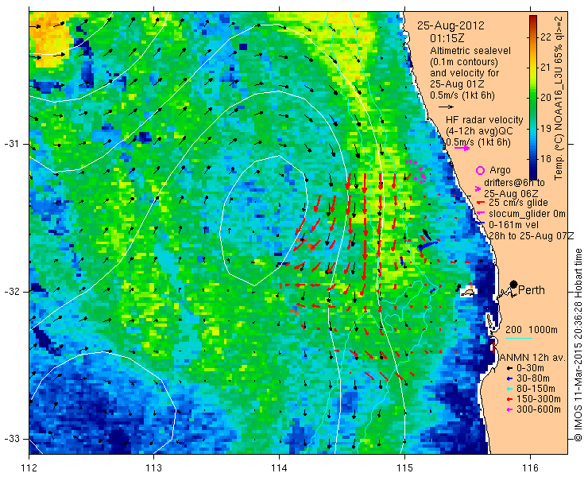Click the 01:15Z time text
Screen dimensions: 588x477
coord(447,38)
